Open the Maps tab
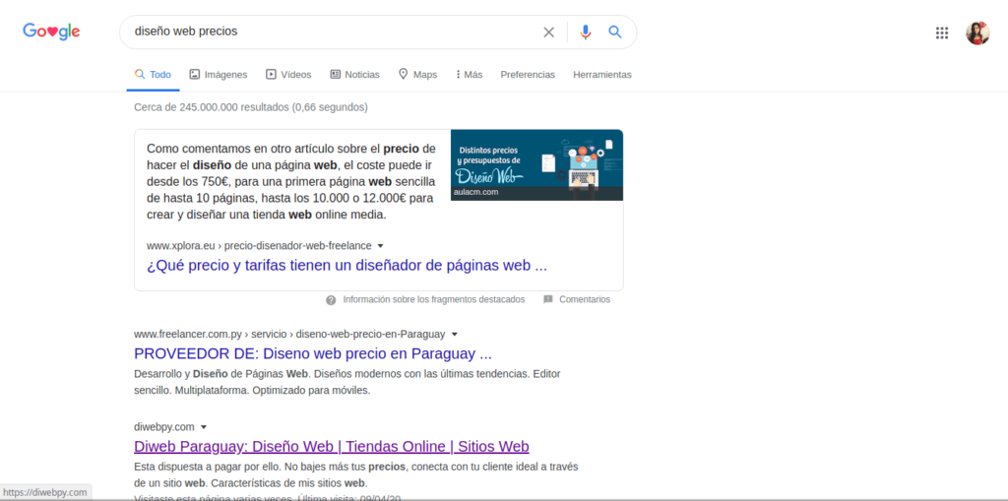The height and width of the screenshot is (501, 1008). coord(417,75)
